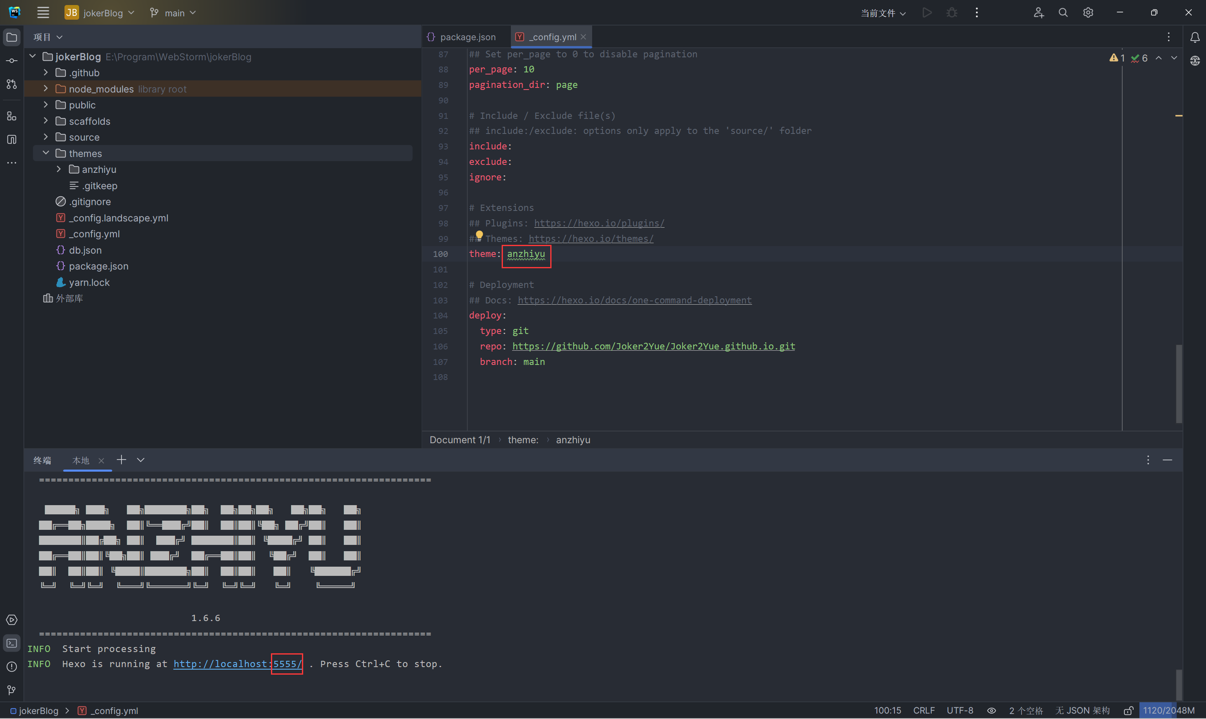Open the Services tool window icon
The image size is (1206, 719).
pyautogui.click(x=12, y=620)
